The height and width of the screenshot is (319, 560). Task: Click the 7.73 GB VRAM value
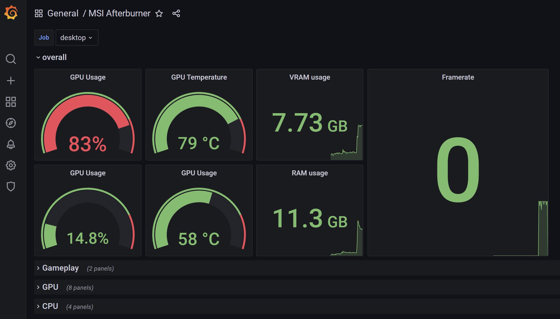pos(310,123)
